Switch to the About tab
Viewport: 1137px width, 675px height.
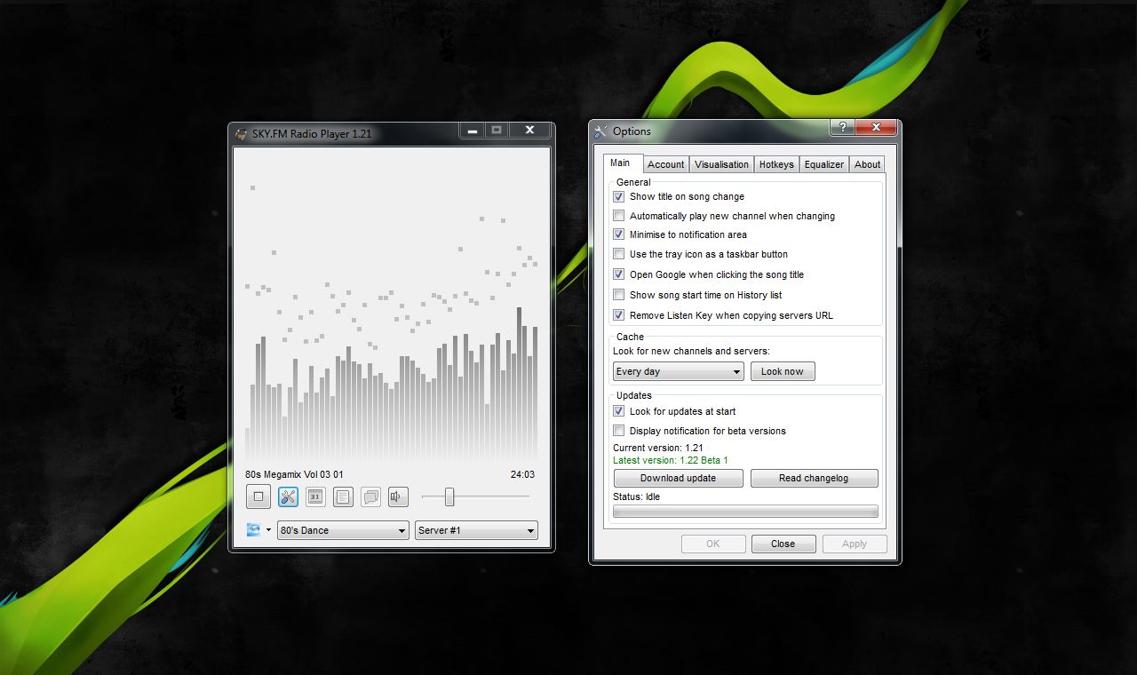pos(867,164)
